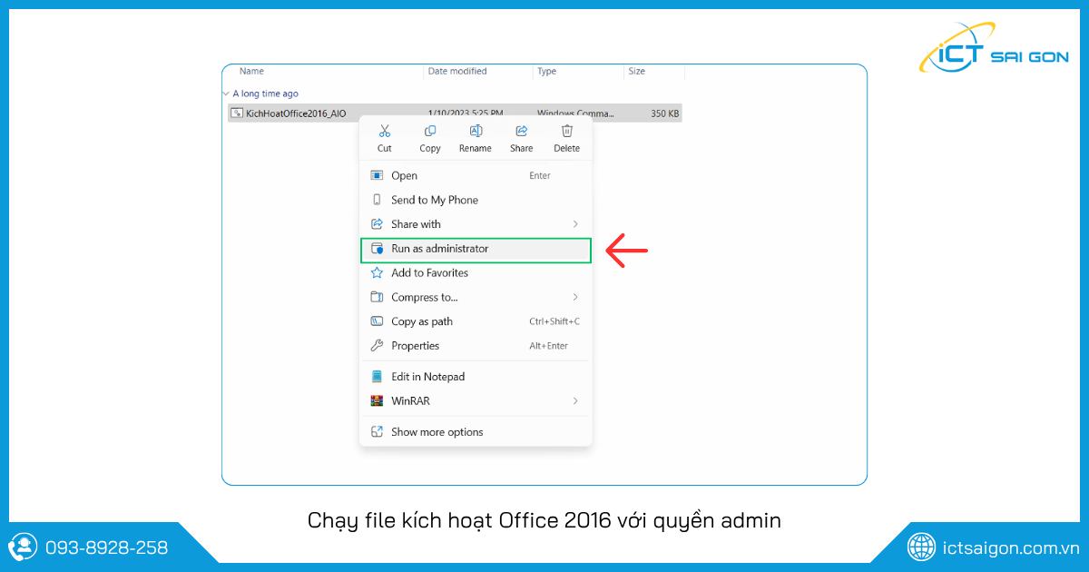The image size is (1089, 572).
Task: Choose Edit in Notepad
Action: pos(476,377)
